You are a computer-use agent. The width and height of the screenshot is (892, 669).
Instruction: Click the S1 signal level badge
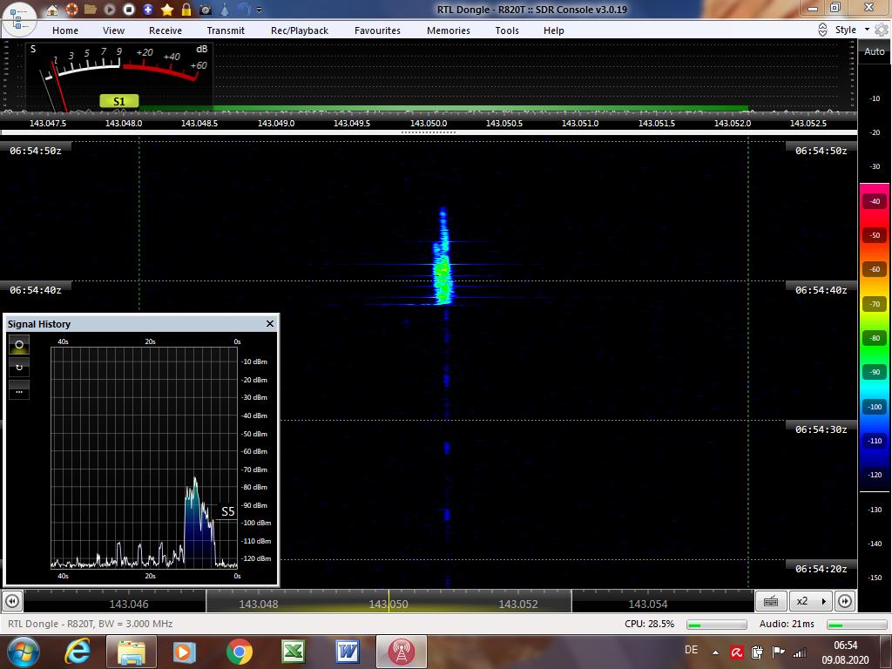pyautogui.click(x=118, y=101)
